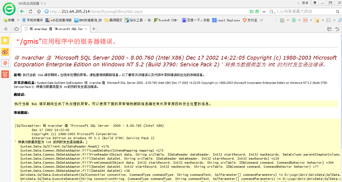Image resolution: width=342 pixels, height=182 pixels.
Task: Open the @ mail sidebar icon
Action: pos(5,63)
